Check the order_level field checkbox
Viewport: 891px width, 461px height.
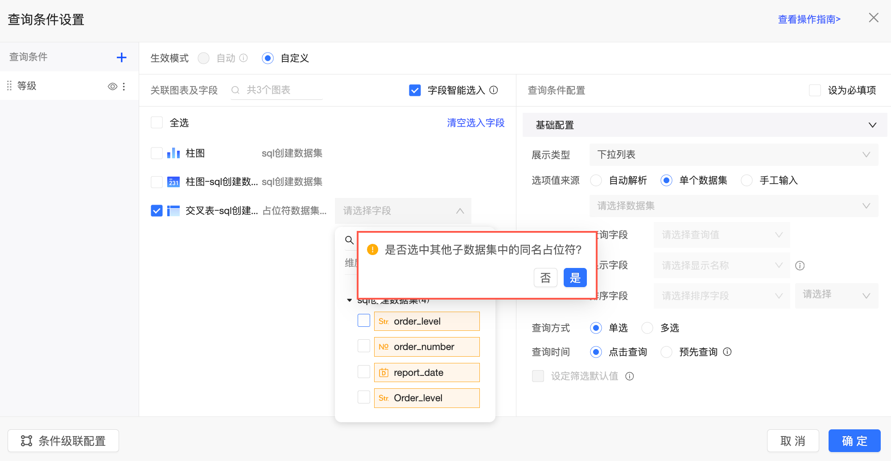pos(364,321)
